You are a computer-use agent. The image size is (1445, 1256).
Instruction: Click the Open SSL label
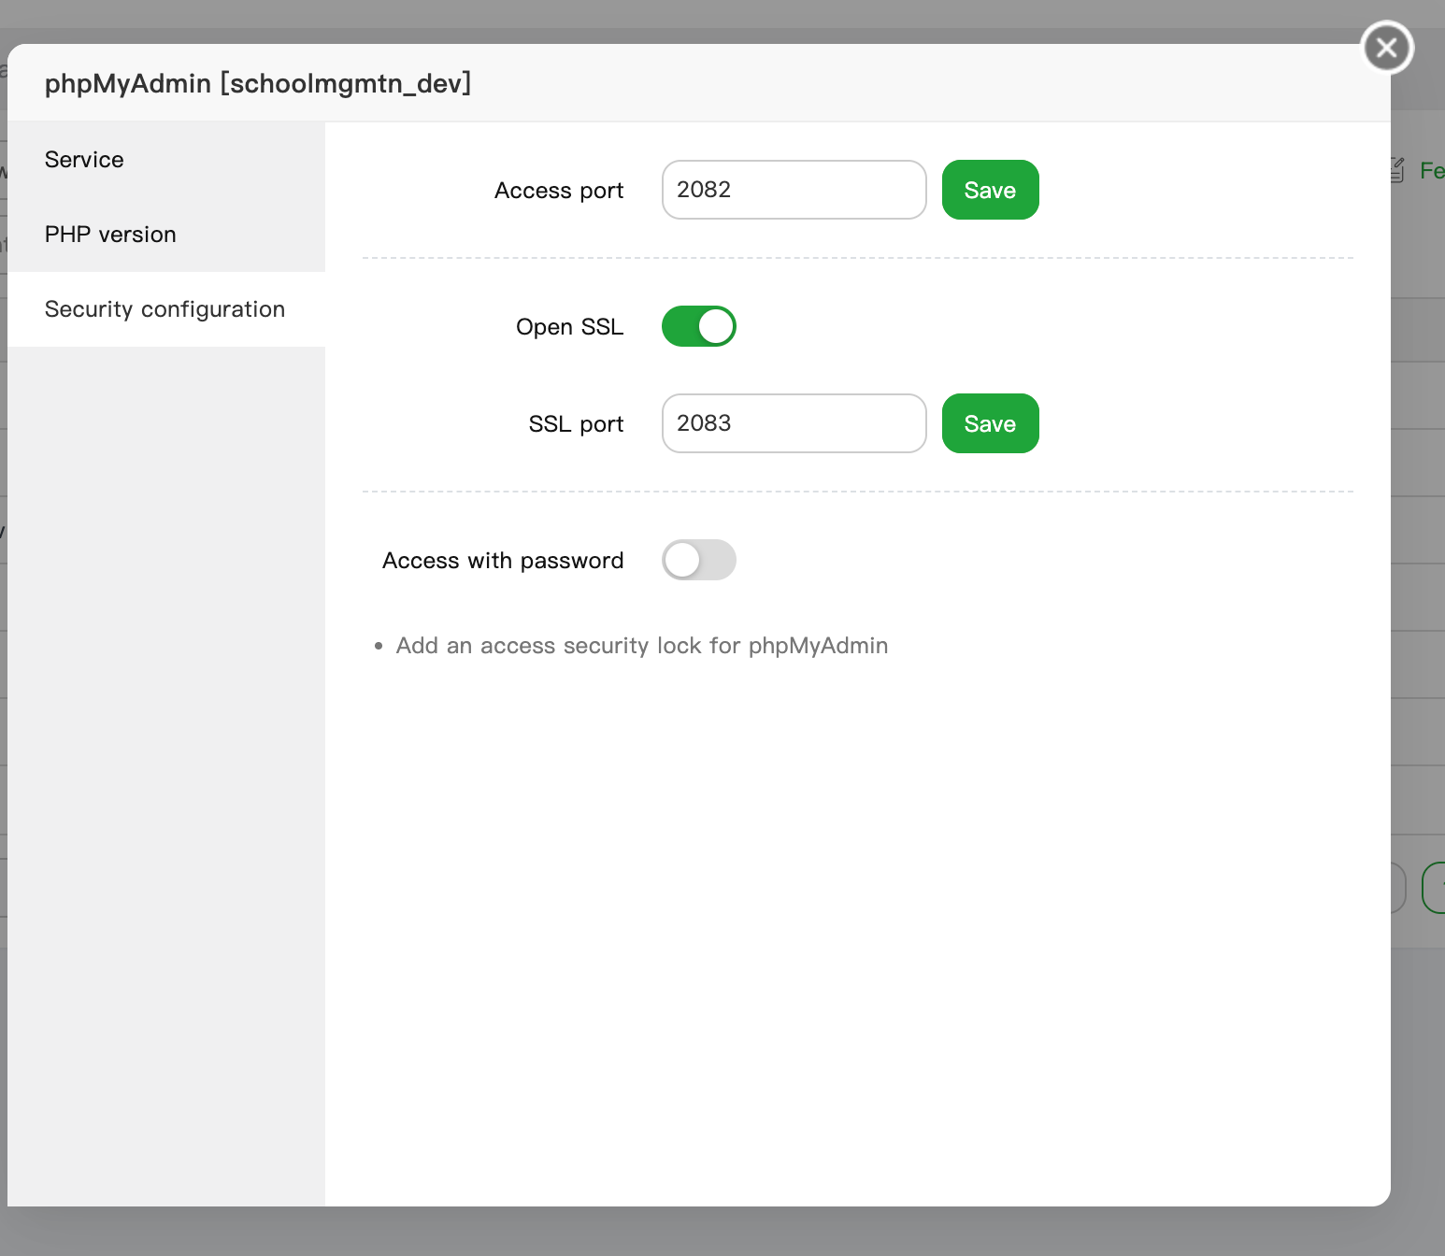(570, 327)
